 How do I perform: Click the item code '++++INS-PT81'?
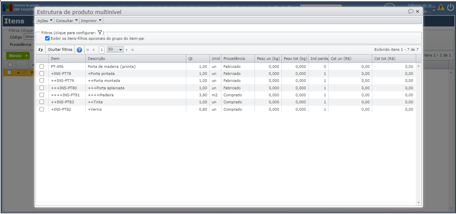tap(65, 95)
